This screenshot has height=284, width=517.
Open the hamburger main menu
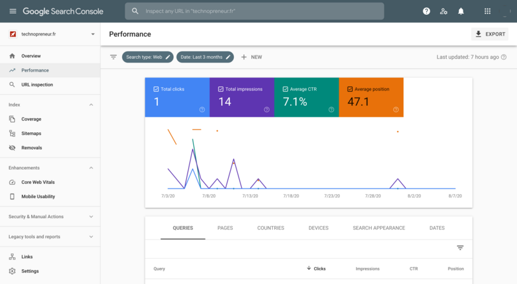pyautogui.click(x=13, y=11)
